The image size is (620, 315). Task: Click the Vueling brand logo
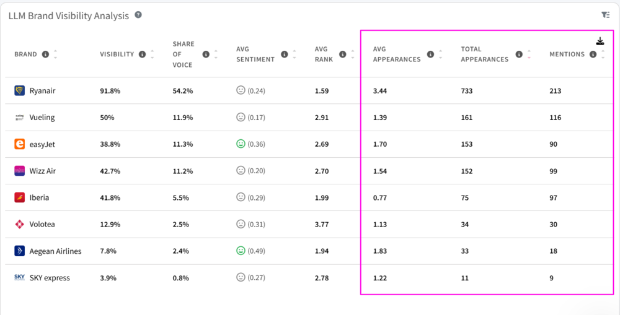coord(19,118)
